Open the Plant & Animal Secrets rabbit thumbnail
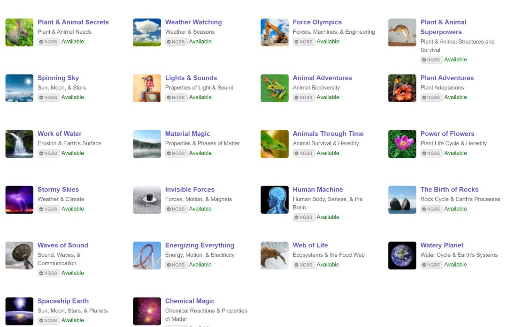507x327 pixels. coord(19,32)
